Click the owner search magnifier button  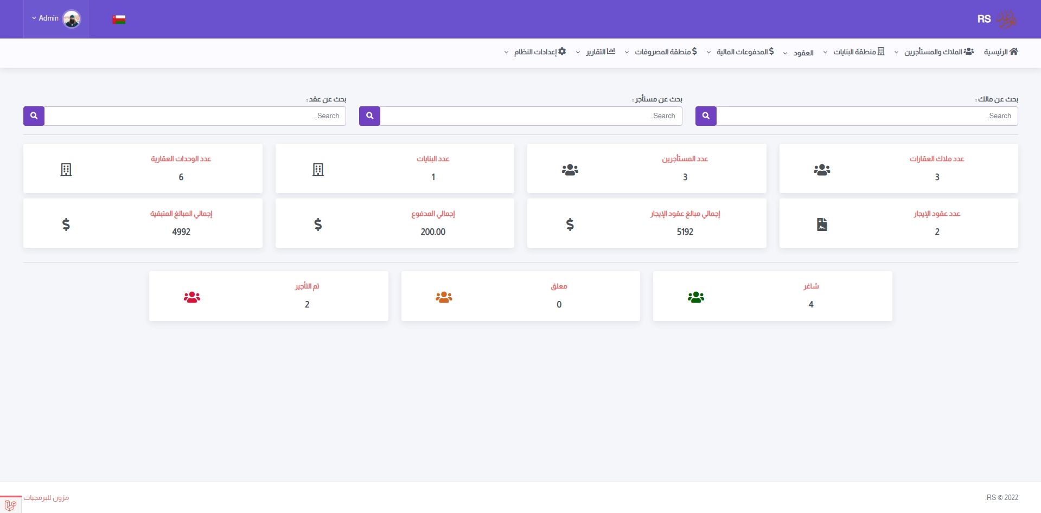(x=706, y=116)
